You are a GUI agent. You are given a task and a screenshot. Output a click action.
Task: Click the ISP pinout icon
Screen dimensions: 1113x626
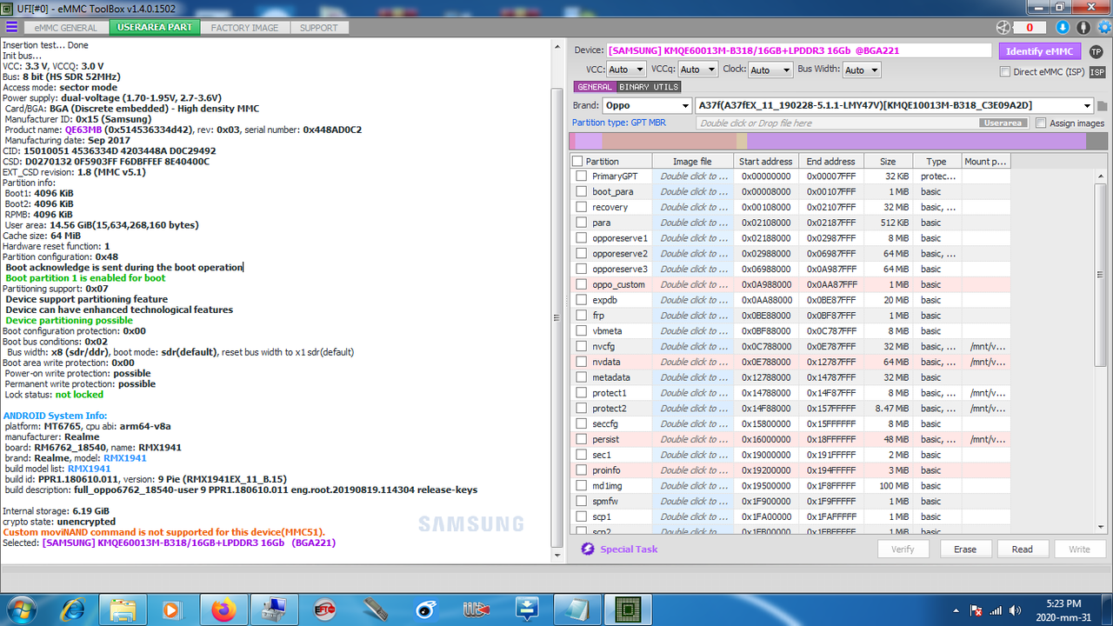point(1097,72)
